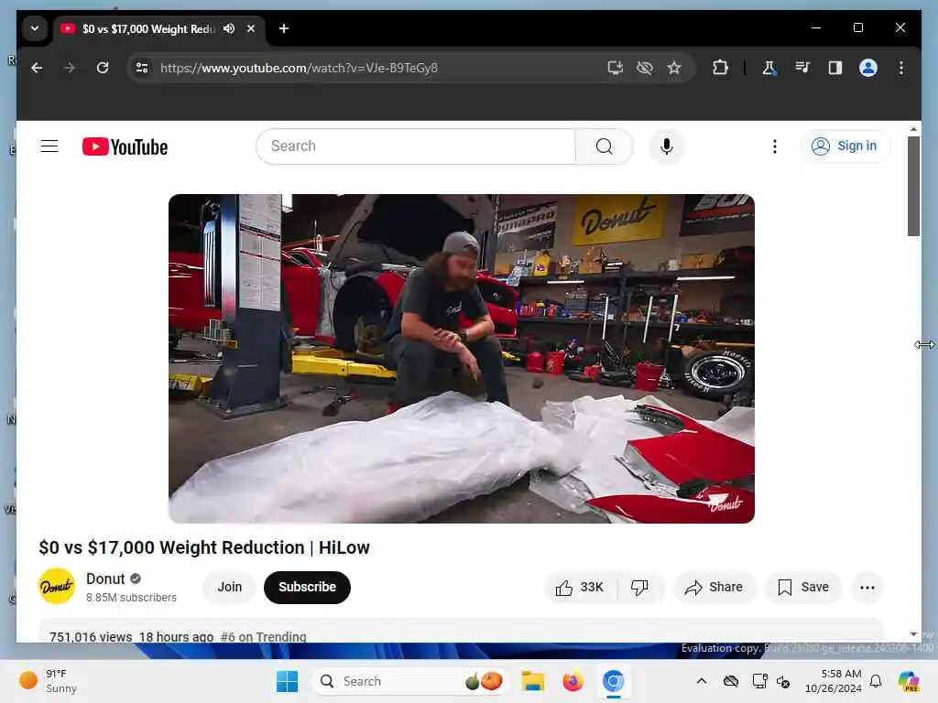Click the Chromium icon in the taskbar
Viewport: 938px width, 703px height.
click(x=613, y=681)
